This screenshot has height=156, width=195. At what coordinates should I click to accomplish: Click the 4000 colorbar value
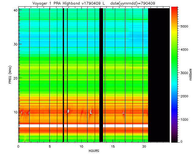pyautogui.click(x=184, y=50)
